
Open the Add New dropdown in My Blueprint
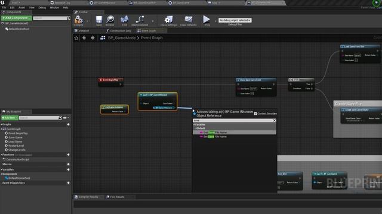(x=10, y=118)
